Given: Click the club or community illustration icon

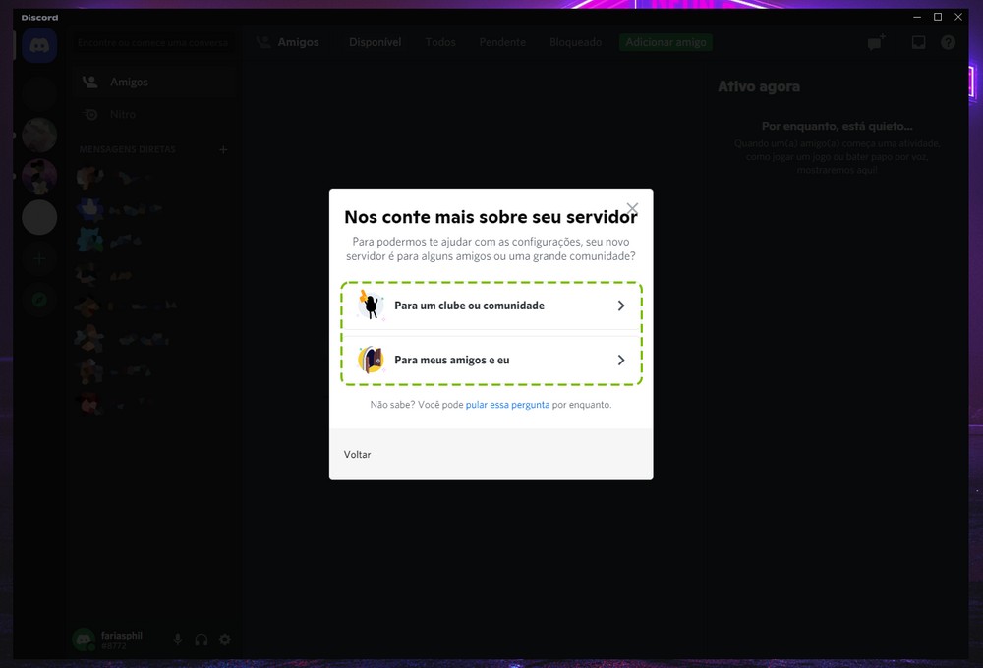Looking at the screenshot, I should coord(371,306).
